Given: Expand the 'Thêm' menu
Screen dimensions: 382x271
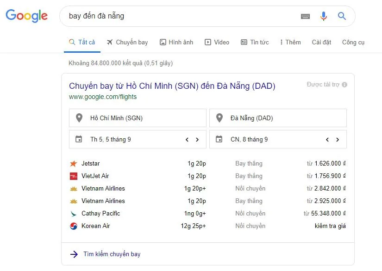Looking at the screenshot, I should pyautogui.click(x=290, y=43).
